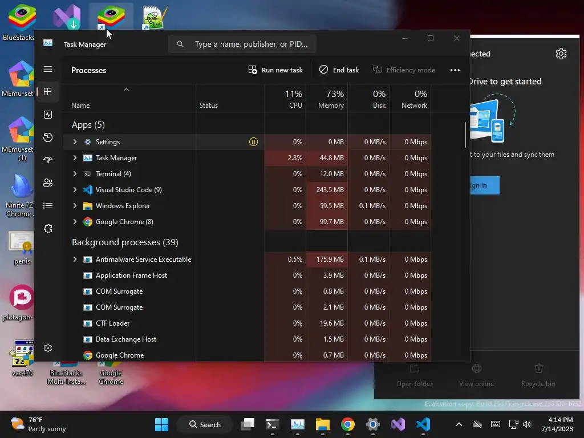The image size is (584, 438).
Task: Open the Performance page icon
Action: (48, 115)
